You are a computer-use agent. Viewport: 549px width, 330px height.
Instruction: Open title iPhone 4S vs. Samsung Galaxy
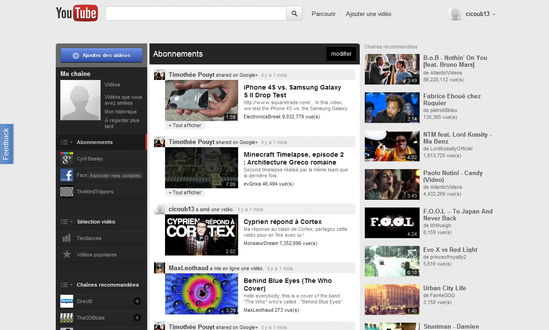[293, 91]
